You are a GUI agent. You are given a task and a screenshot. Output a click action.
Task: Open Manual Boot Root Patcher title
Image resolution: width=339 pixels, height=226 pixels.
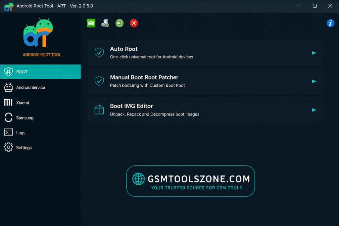click(x=144, y=77)
